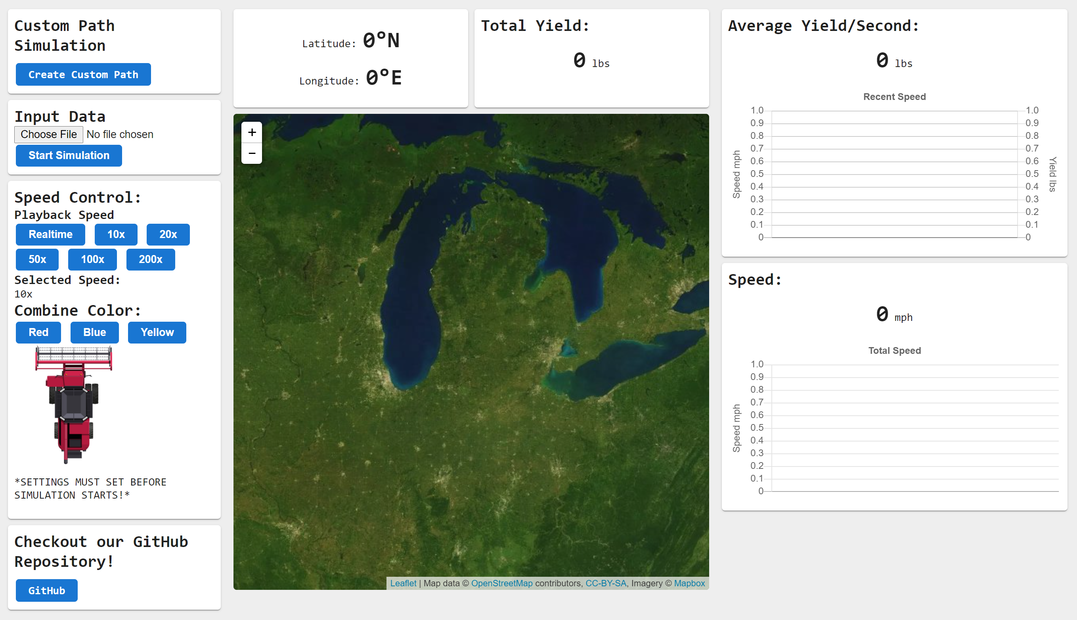Click 'No file chosen' text
The height and width of the screenshot is (620, 1077).
click(120, 134)
